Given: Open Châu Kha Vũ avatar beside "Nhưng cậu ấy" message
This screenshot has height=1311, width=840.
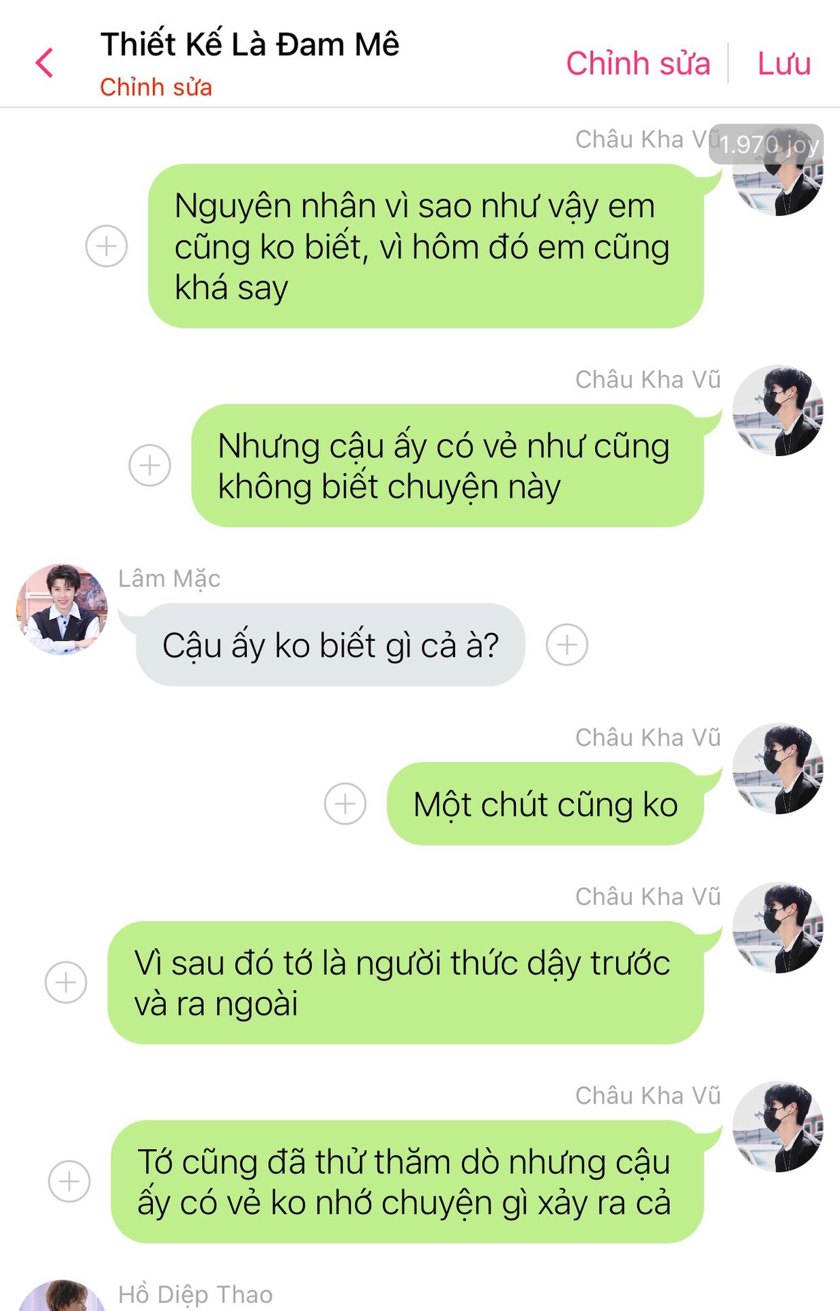Looking at the screenshot, I should pos(778,410).
